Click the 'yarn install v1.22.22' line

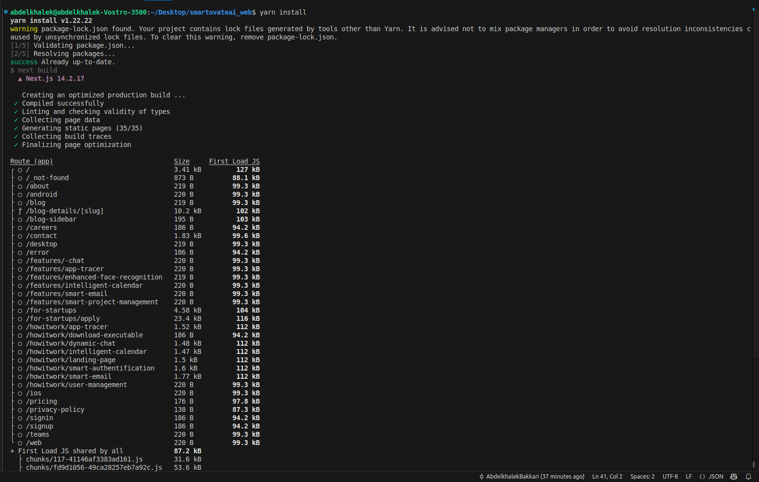51,20
